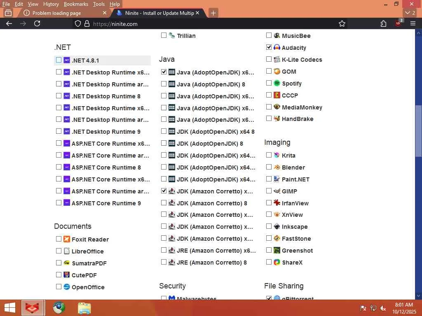
Task: Reload the current page
Action: point(37,23)
